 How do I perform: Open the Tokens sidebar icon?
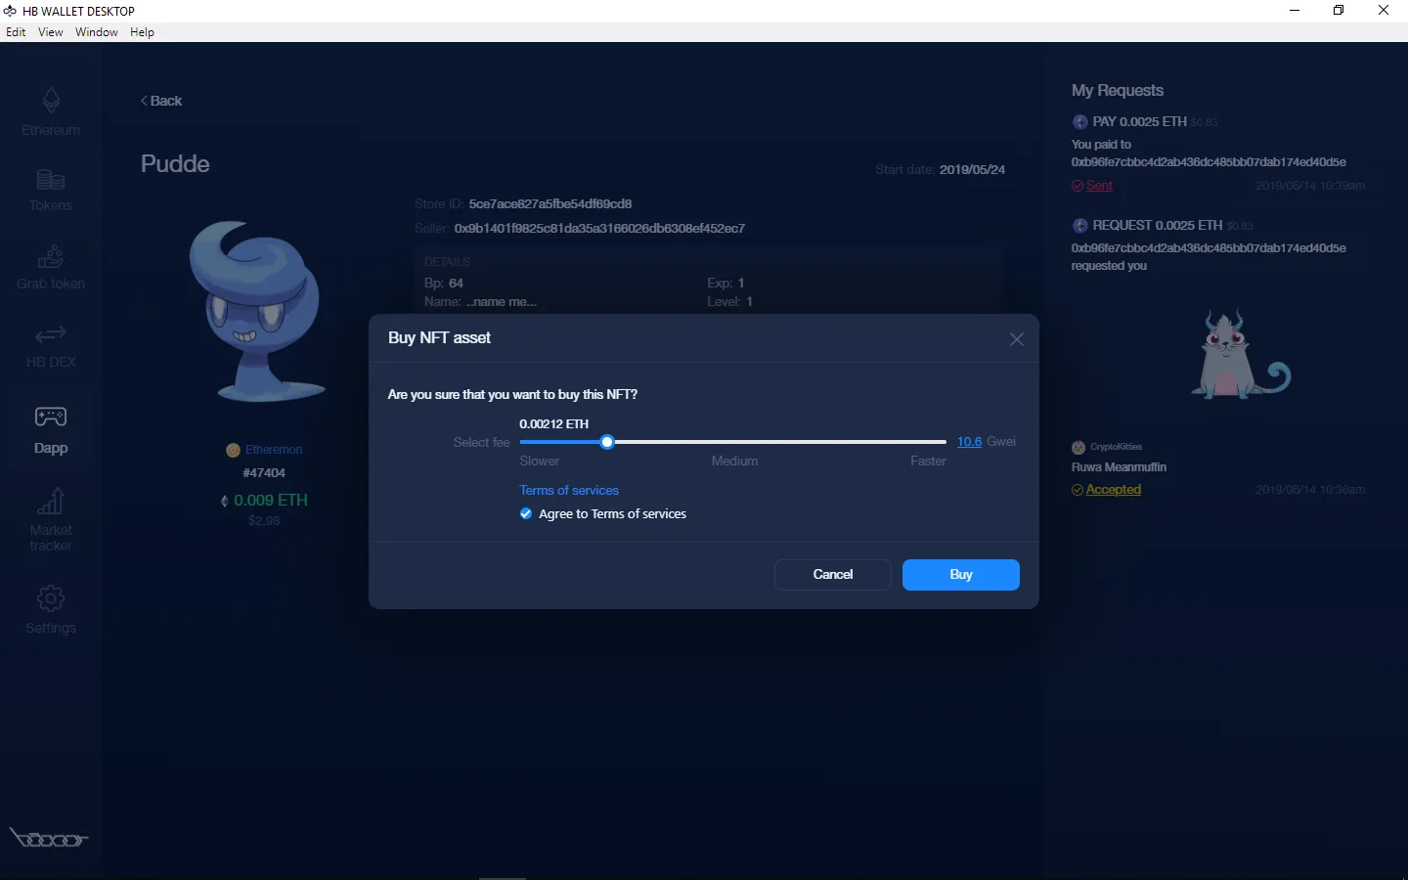pos(51,180)
